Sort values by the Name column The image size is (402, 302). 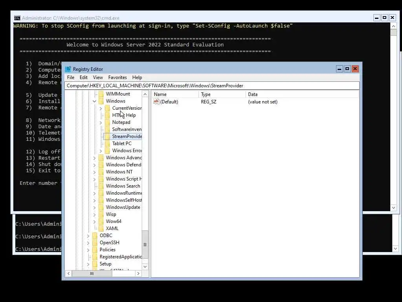pyautogui.click(x=175, y=94)
